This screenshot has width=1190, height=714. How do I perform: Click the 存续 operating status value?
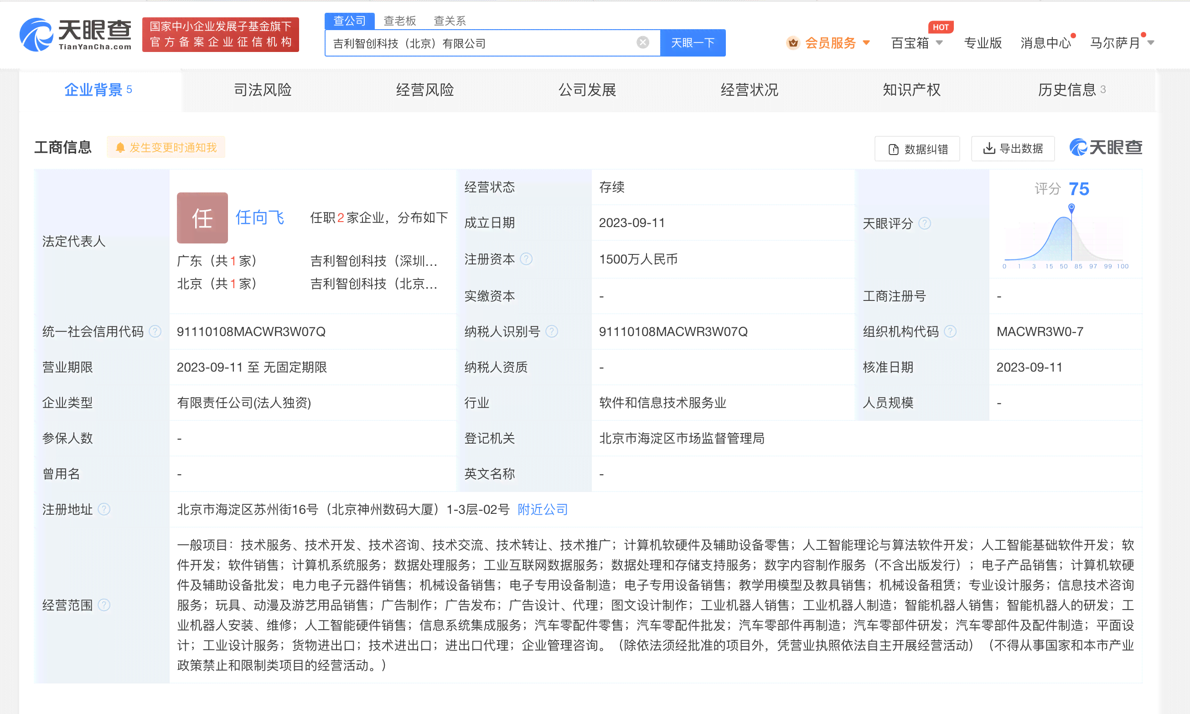pos(611,186)
